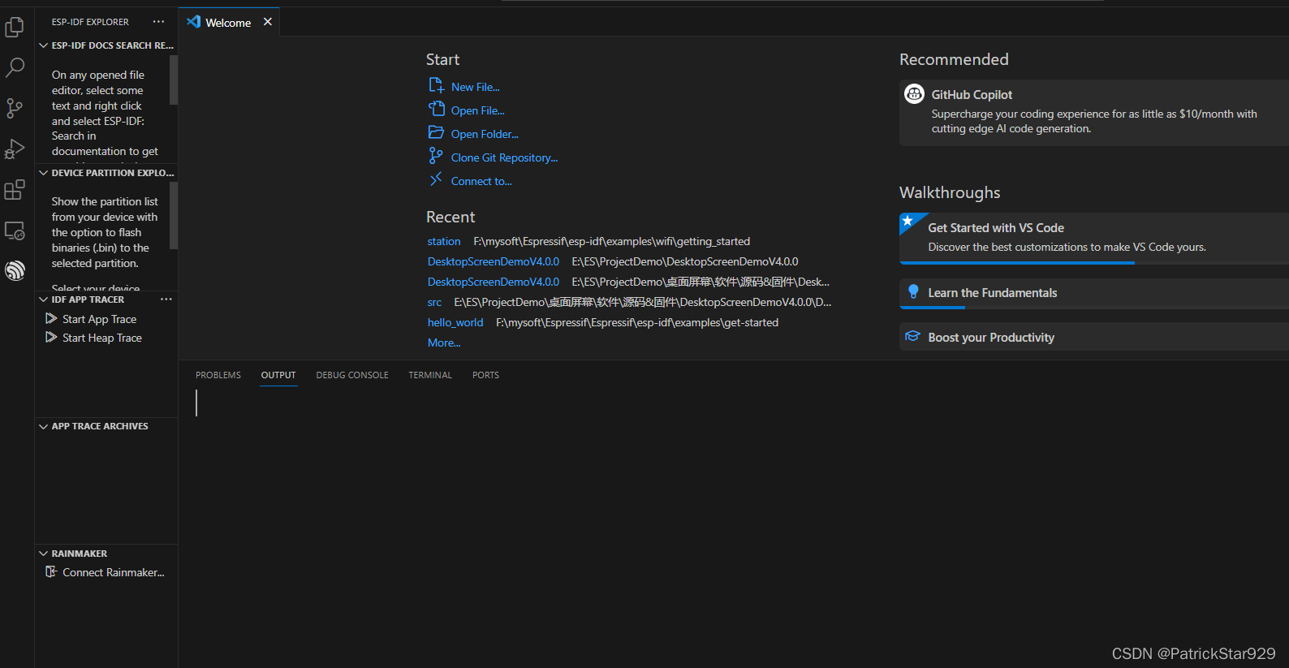Viewport: 1289px width, 668px height.
Task: Open the Source Control view icon
Action: tap(15, 108)
